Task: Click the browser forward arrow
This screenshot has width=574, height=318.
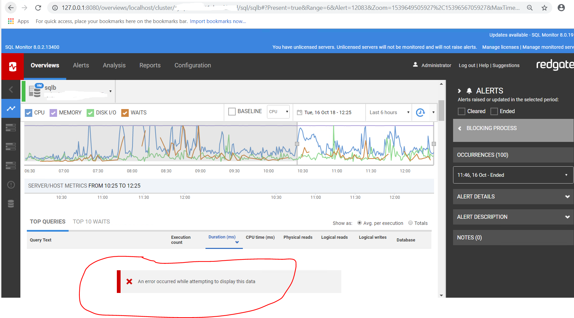Action: point(24,8)
